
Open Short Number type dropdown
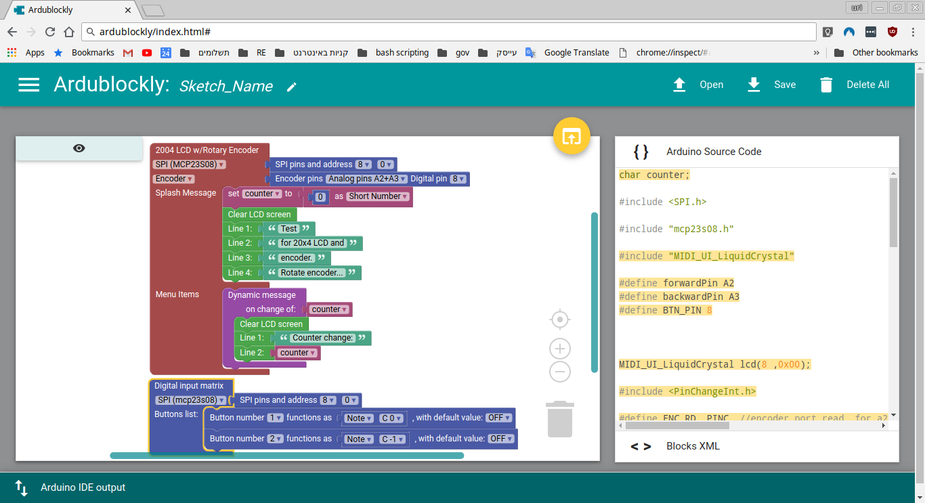378,196
